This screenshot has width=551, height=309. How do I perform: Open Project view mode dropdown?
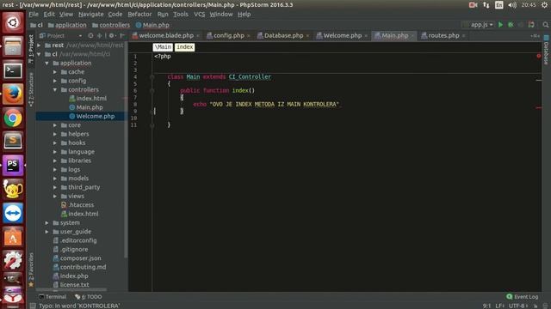[x=61, y=36]
